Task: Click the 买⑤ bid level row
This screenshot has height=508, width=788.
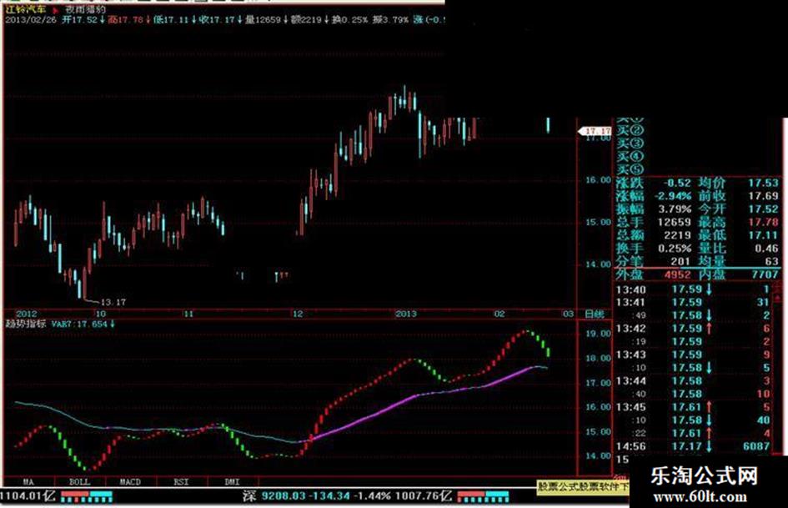Action: click(630, 170)
